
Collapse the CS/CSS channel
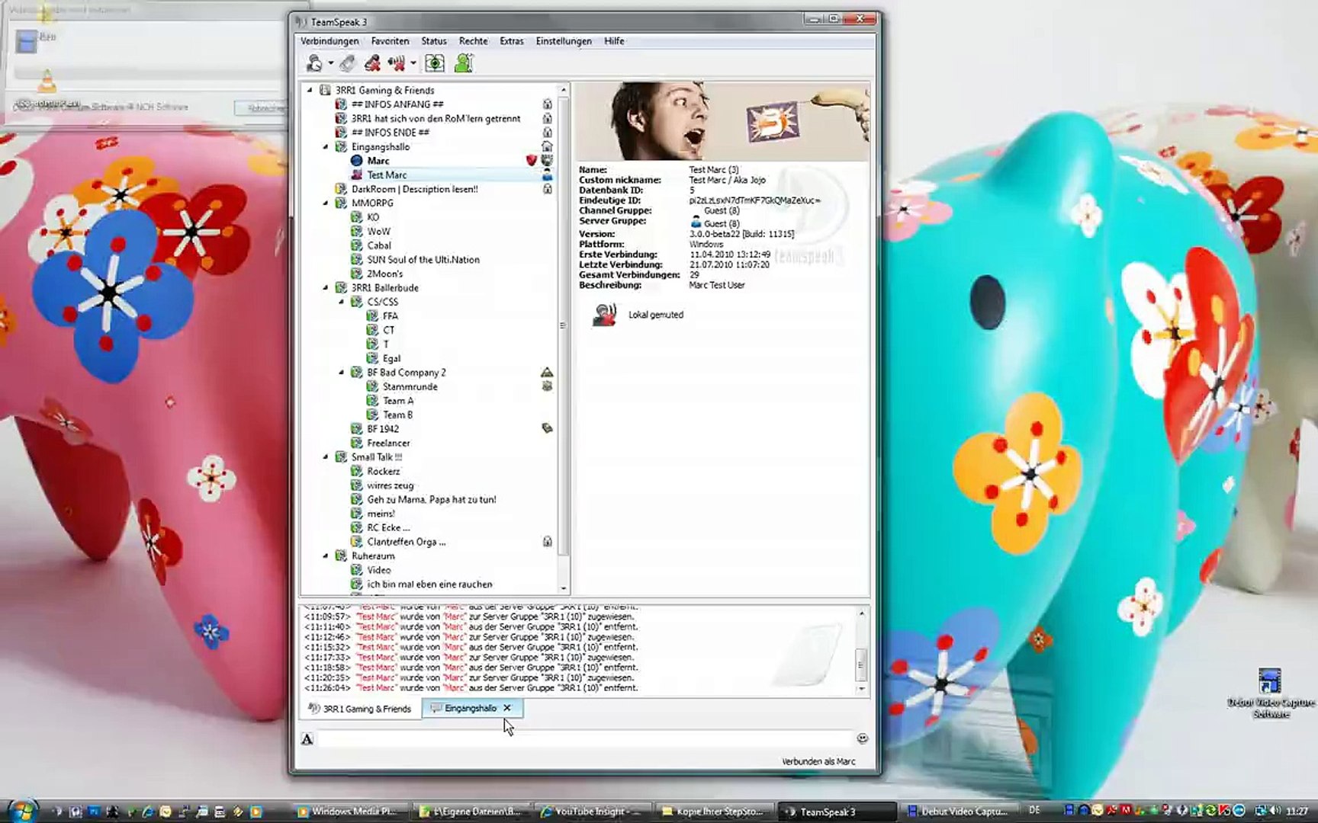342,302
